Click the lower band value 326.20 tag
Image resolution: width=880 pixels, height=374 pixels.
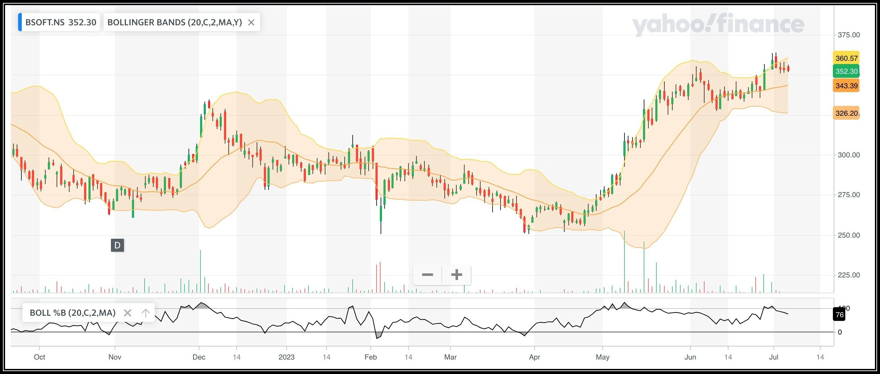[x=846, y=113]
